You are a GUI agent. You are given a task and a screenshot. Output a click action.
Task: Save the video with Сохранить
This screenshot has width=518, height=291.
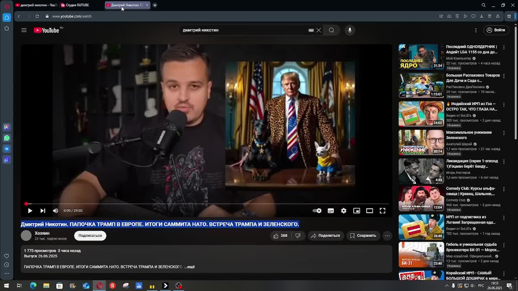click(363, 236)
